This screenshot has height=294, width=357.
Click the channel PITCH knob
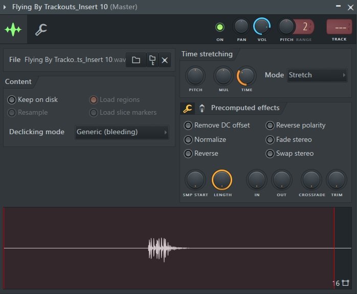coord(286,27)
